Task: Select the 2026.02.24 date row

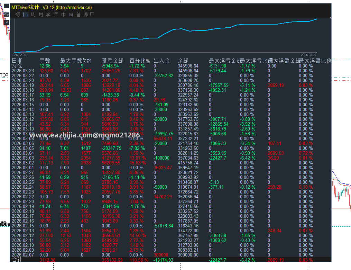Action: [x=23, y=187]
